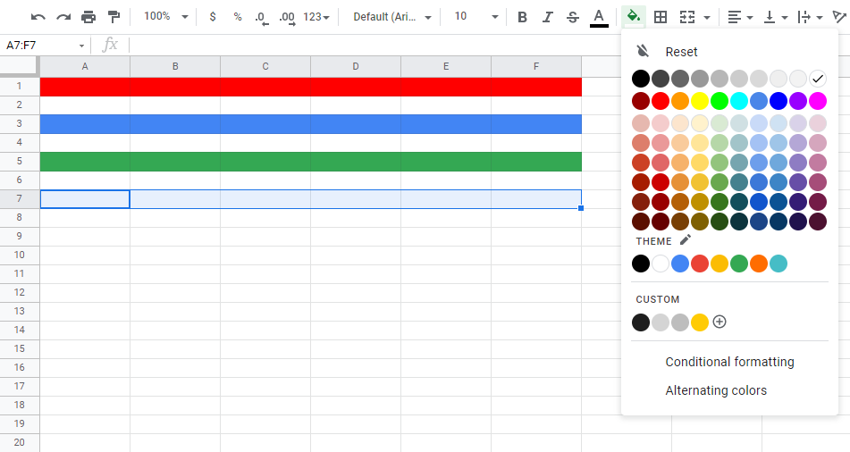Toggle Italic formatting

click(548, 17)
